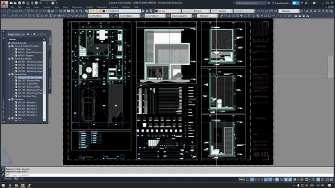Select the Move modify tool
The image size is (335, 188).
[x=241, y=16]
